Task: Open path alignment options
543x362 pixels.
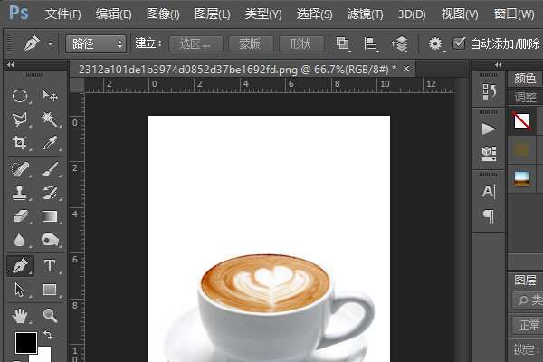Action: [370, 44]
